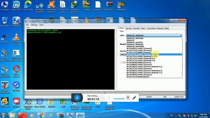The image size is (210, 118).
Task: Collapse the CPU dropdown arrow
Action: click(181, 36)
